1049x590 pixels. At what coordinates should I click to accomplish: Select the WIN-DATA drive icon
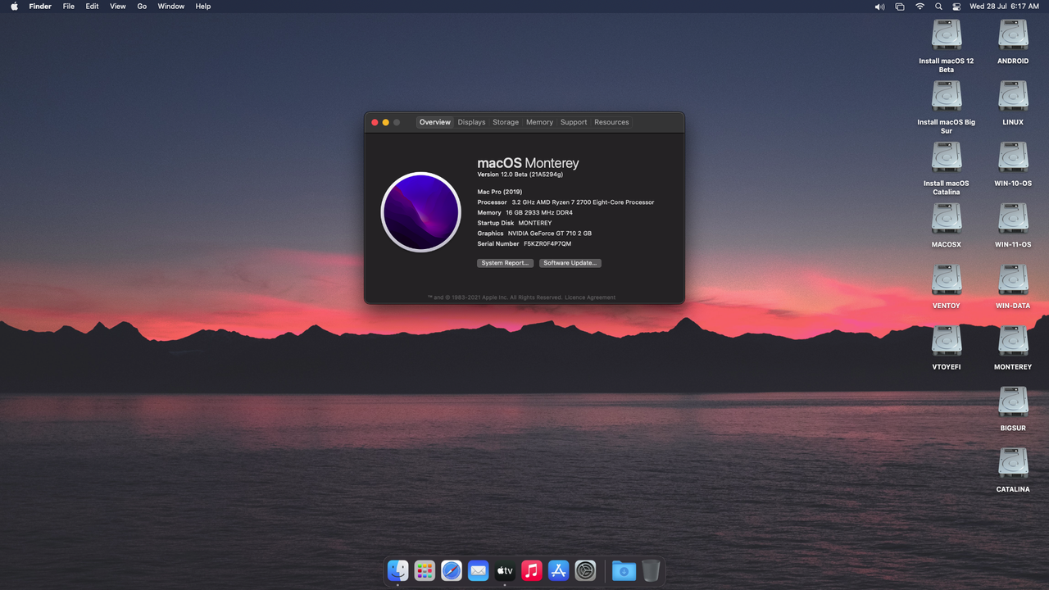click(x=1013, y=279)
